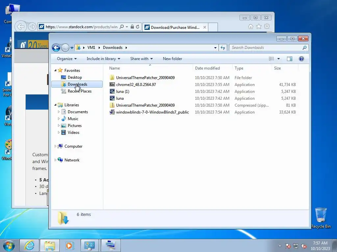Expand the Pictures library node
337x252 pixels.
point(59,126)
